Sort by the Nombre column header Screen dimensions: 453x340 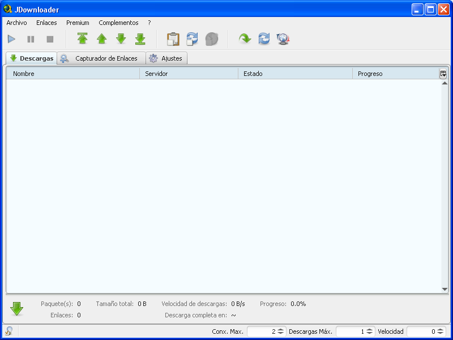click(73, 74)
